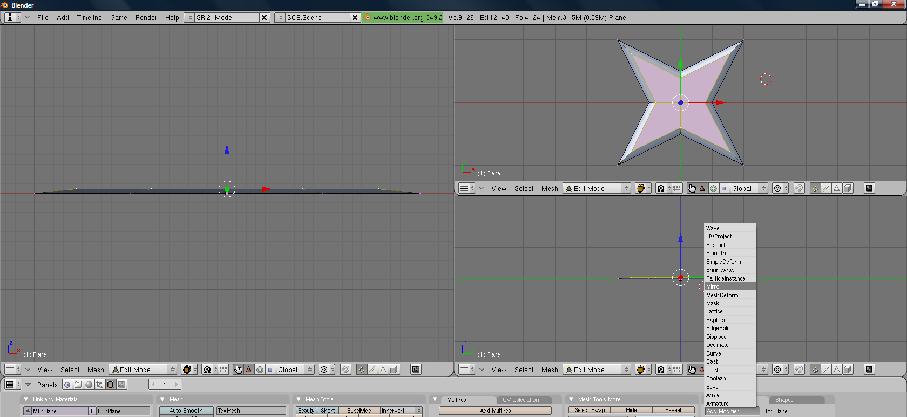Screen dimensions: 907x417
Task: Click the OB:Plane object name field
Action: tap(123, 411)
